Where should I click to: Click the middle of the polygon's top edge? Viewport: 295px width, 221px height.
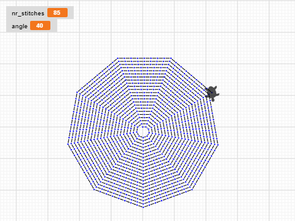144,58
